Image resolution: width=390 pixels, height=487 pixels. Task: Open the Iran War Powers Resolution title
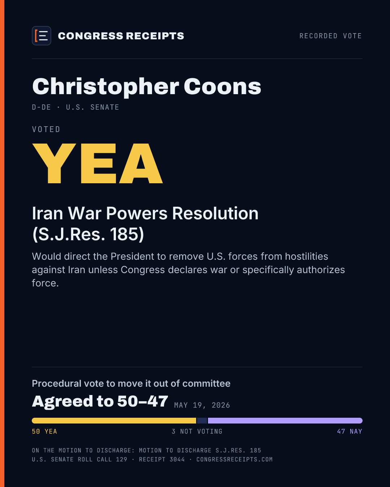click(145, 224)
